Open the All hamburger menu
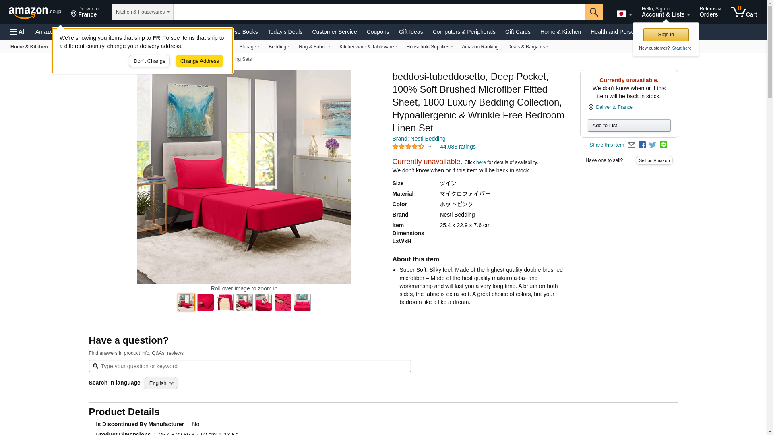The image size is (773, 435). pos(18,32)
